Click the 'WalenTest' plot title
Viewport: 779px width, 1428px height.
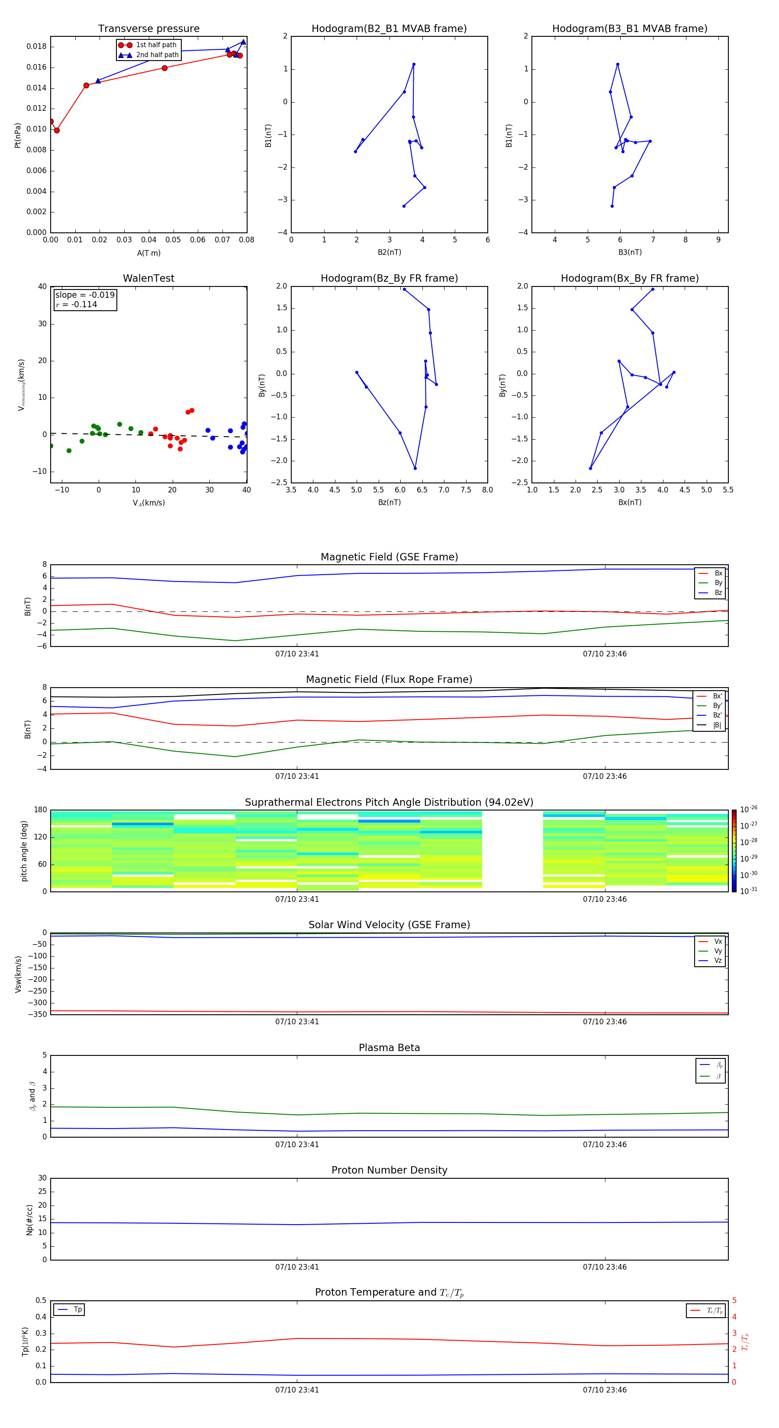point(148,278)
